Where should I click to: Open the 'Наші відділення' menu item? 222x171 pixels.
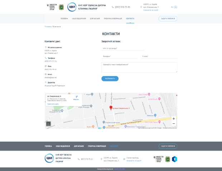(79, 19)
